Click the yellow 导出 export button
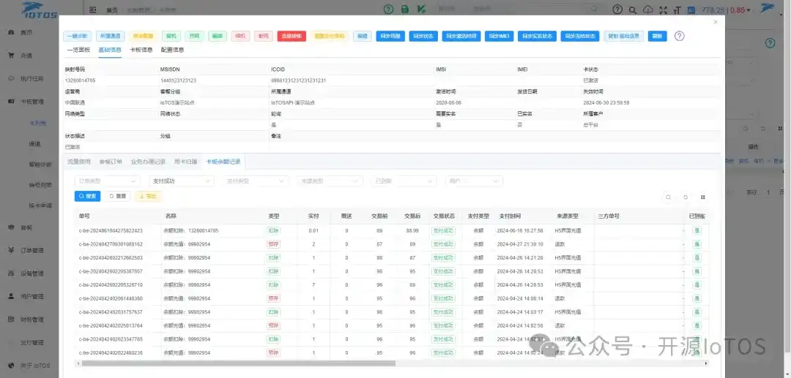791x378 pixels. click(x=148, y=197)
